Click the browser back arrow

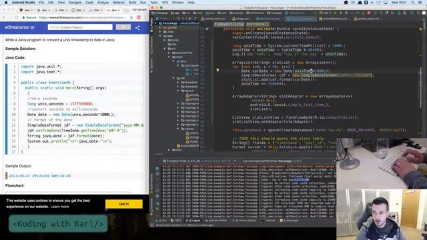pos(4,17)
